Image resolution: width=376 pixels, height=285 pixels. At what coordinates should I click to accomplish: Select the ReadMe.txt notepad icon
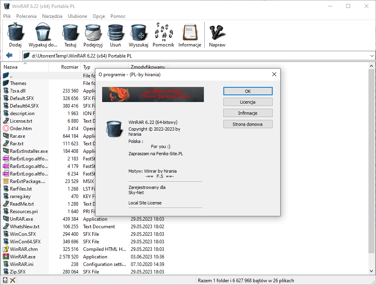[6, 204]
